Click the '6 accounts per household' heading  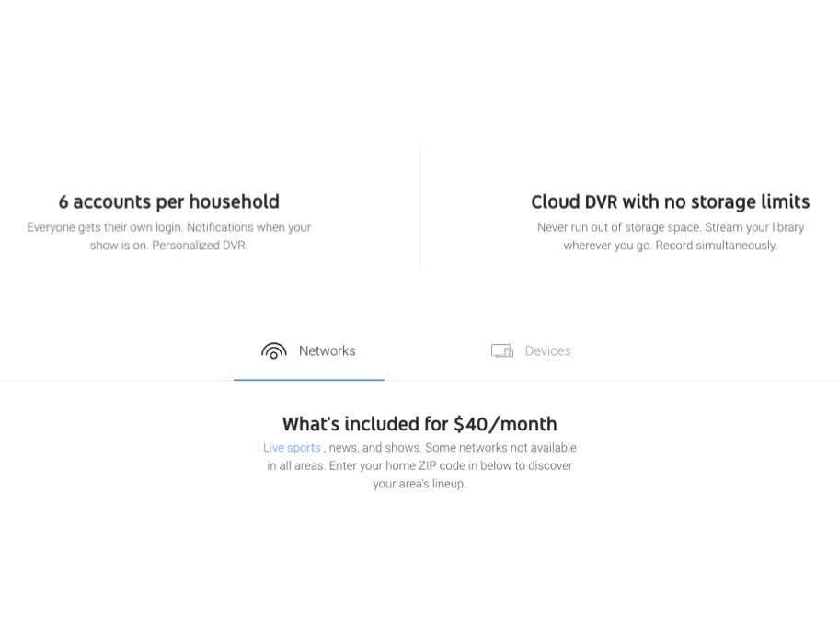[168, 201]
